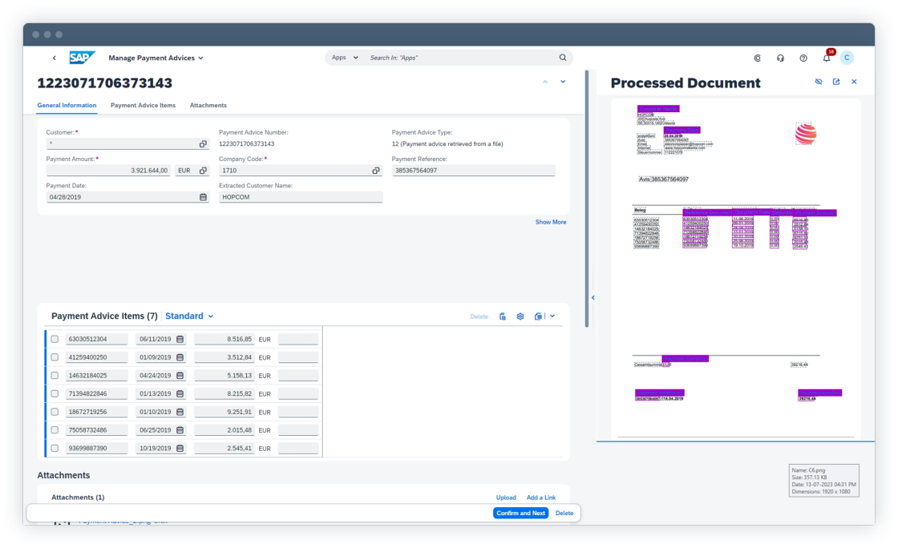Screen dimensions: 898x548
Task: Select checkbox for item 71394822846
Action: click(55, 393)
